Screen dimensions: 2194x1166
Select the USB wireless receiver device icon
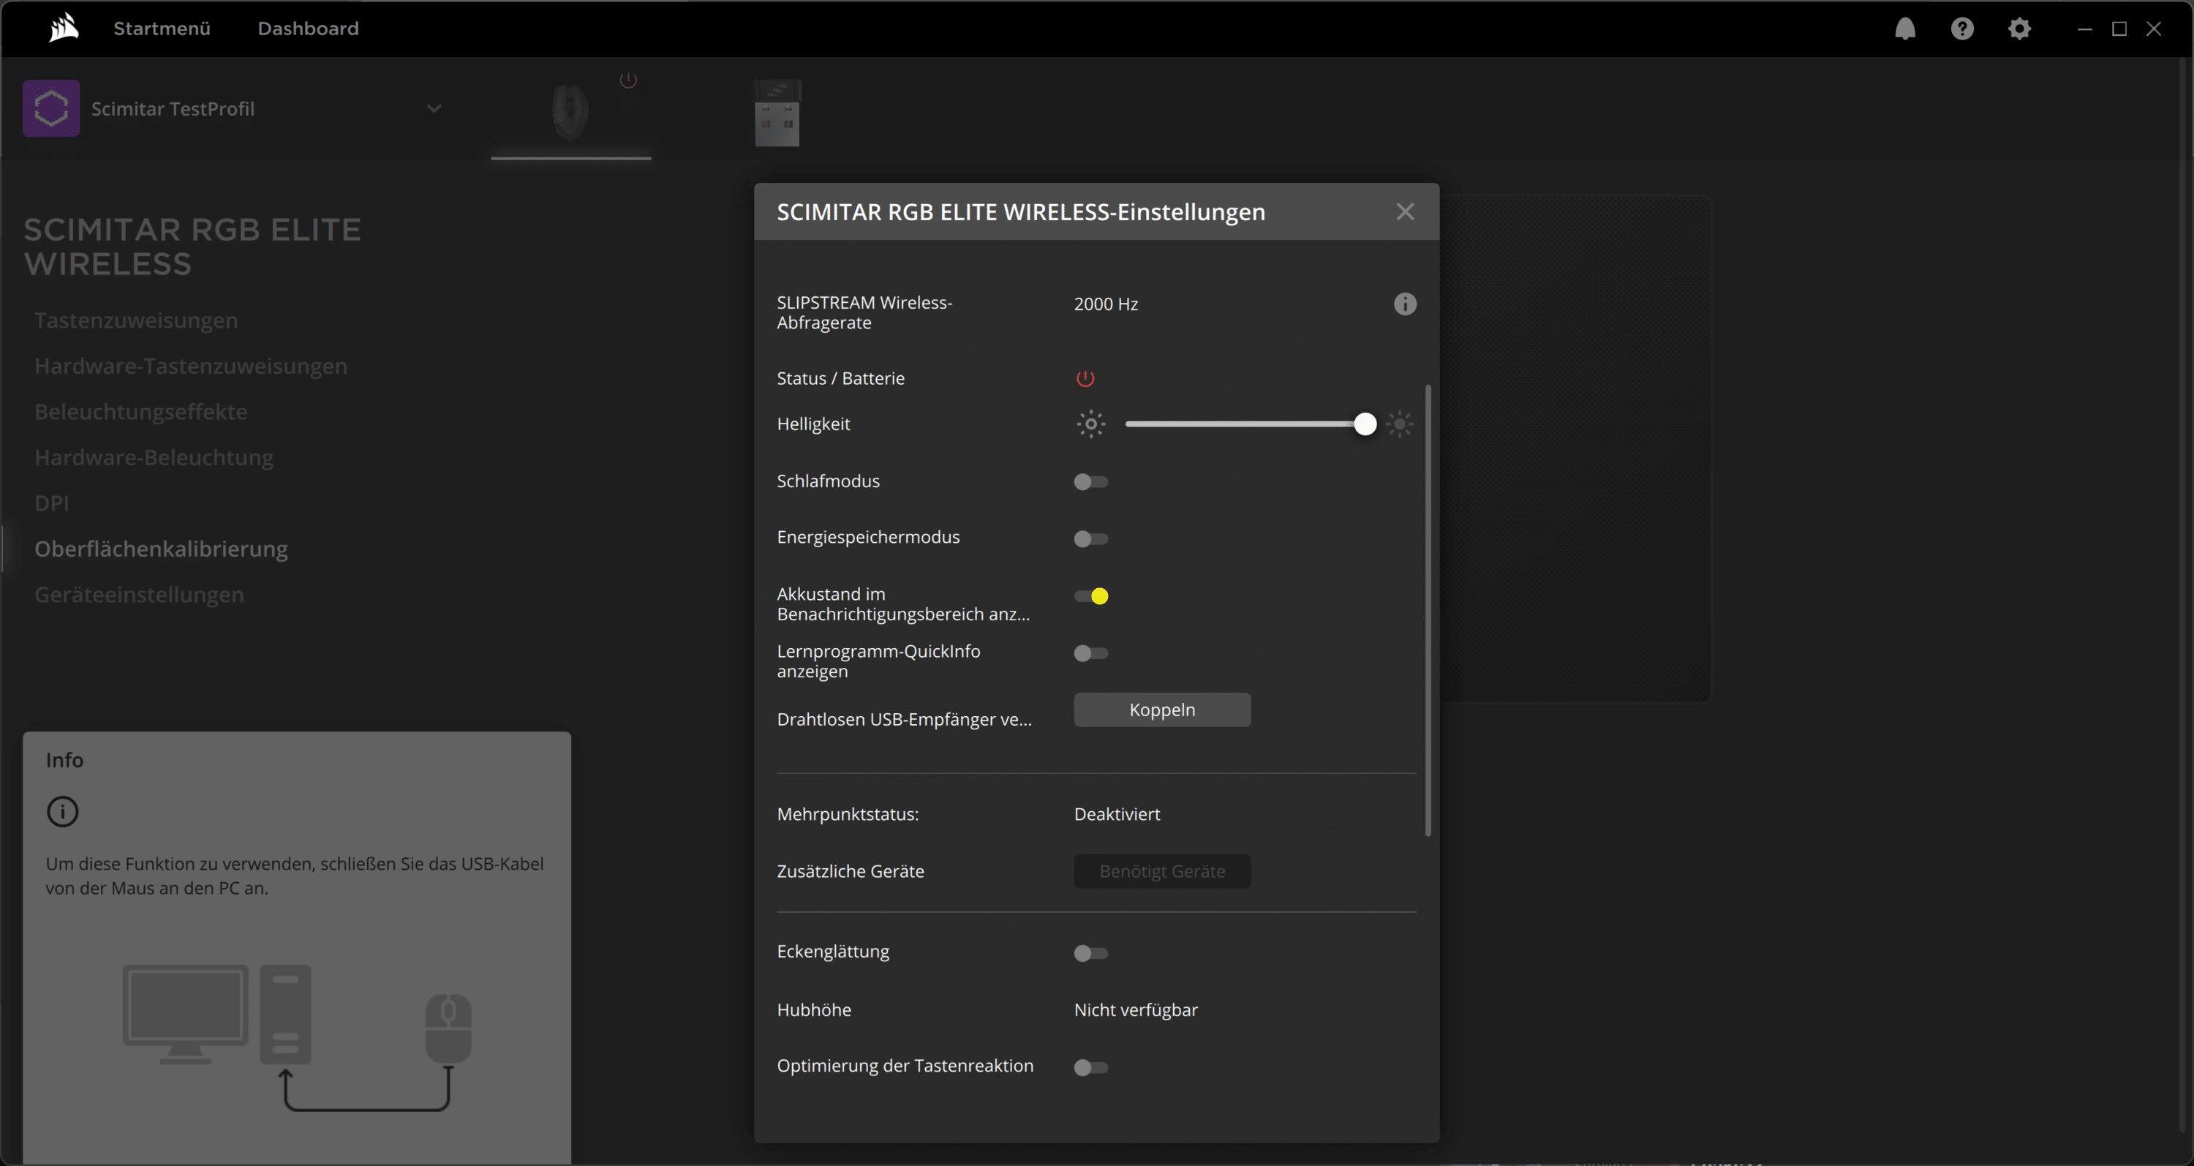click(777, 113)
